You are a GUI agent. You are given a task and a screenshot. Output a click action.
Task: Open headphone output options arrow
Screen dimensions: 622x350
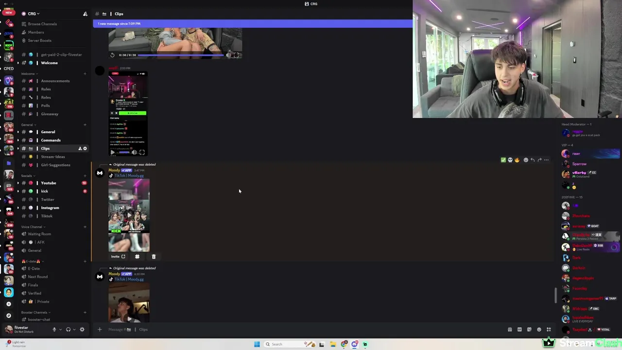click(x=74, y=330)
